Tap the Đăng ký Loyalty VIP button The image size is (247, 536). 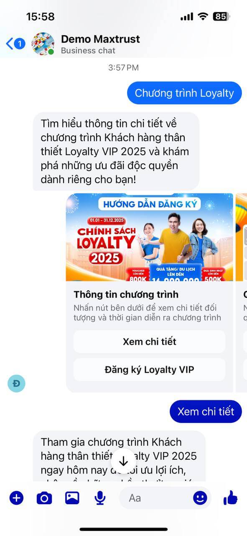pyautogui.click(x=150, y=370)
